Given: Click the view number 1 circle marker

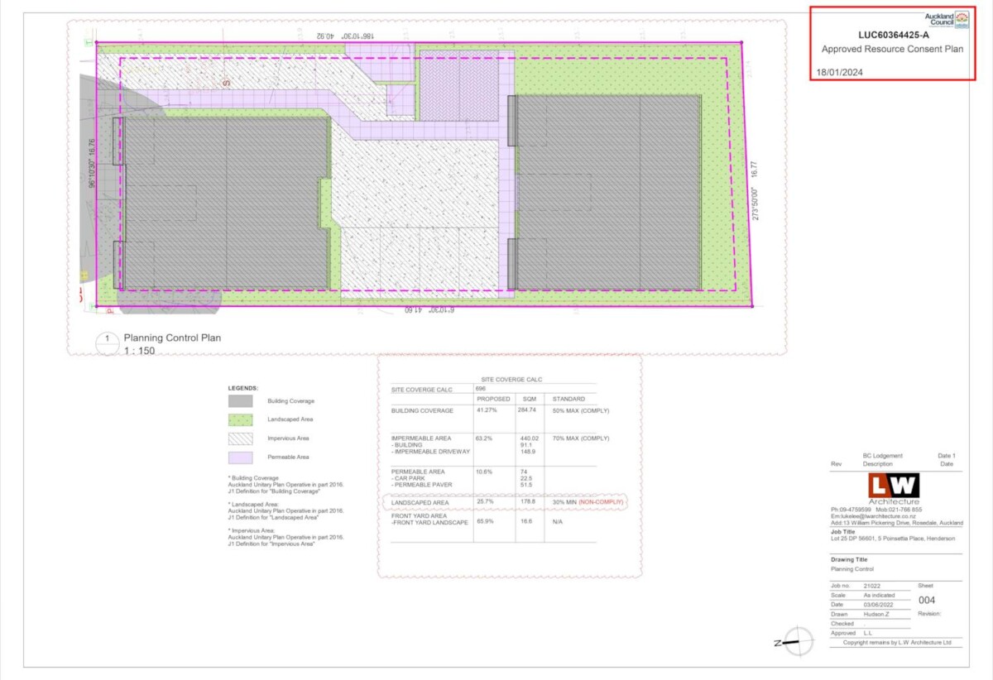Looking at the screenshot, I should pyautogui.click(x=108, y=342).
